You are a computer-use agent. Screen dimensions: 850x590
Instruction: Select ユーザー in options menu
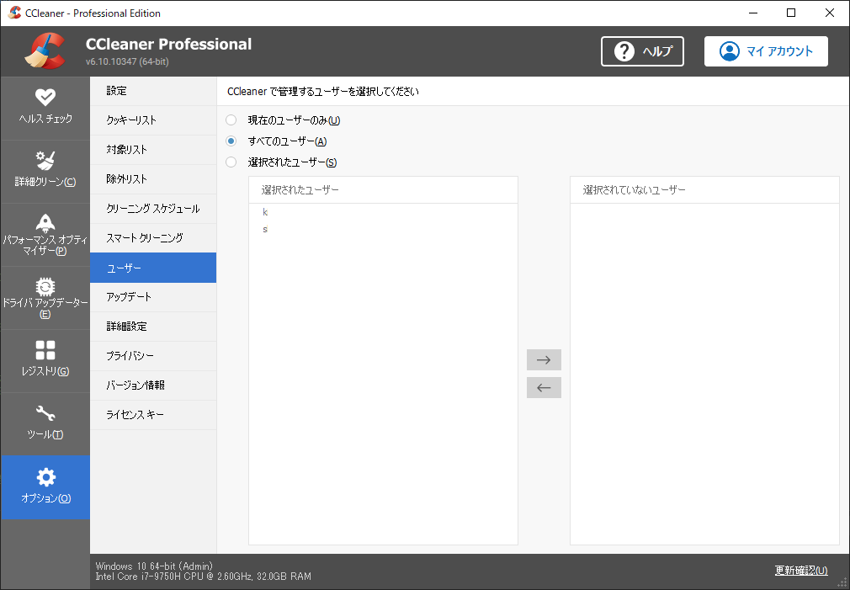click(x=153, y=268)
